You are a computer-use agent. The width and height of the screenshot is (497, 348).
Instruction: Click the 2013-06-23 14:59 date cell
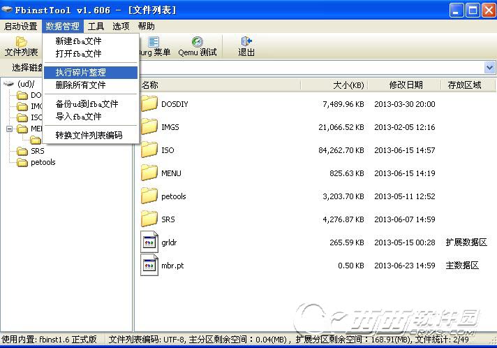tap(404, 266)
